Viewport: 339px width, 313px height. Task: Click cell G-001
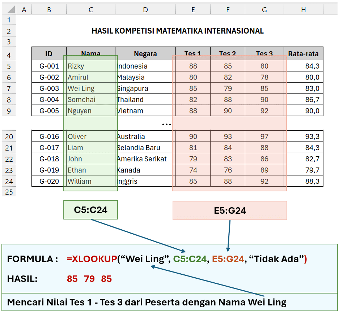[x=49, y=66]
